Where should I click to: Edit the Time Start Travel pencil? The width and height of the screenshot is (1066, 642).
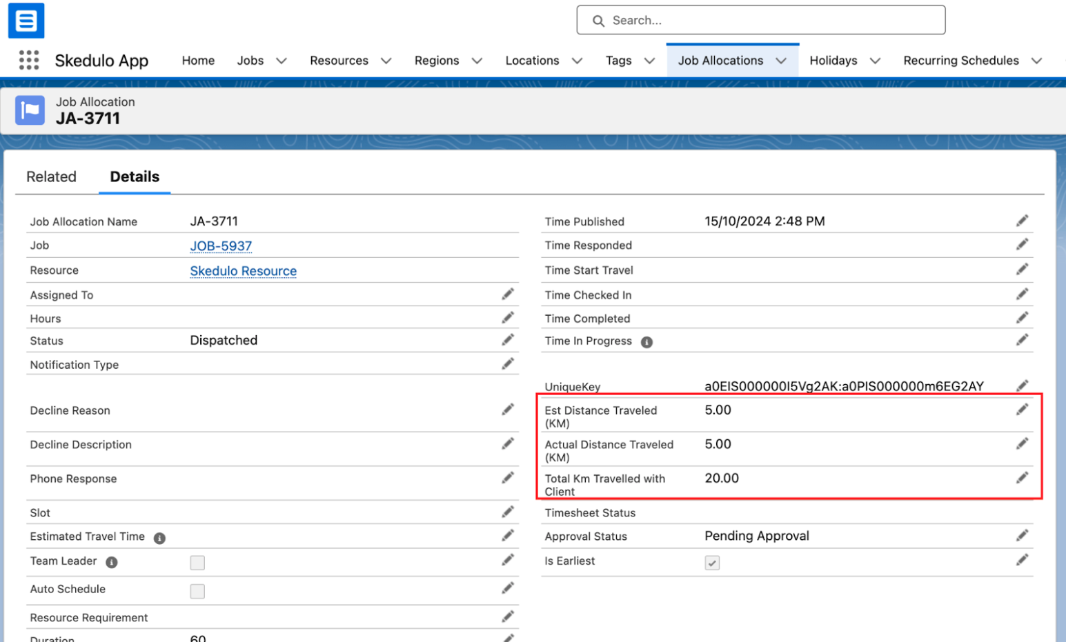(x=1023, y=269)
